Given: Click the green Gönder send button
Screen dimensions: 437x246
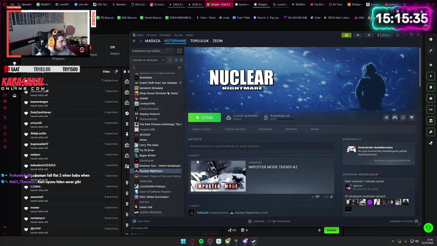Looking at the screenshot, I should pyautogui.click(x=332, y=230).
